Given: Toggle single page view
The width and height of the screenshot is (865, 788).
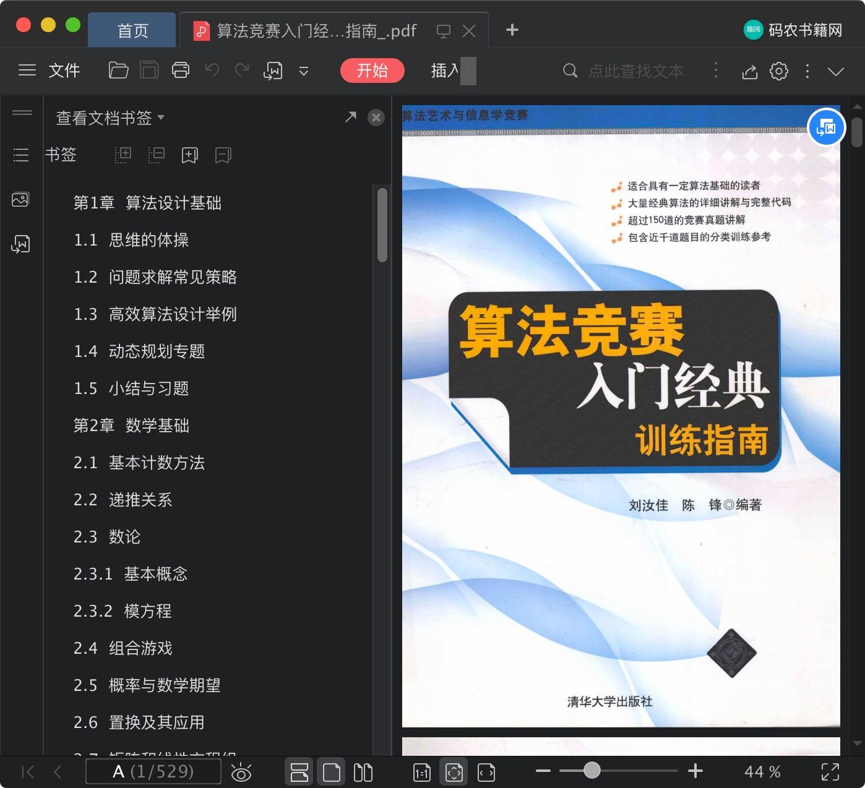Looking at the screenshot, I should coord(332,772).
